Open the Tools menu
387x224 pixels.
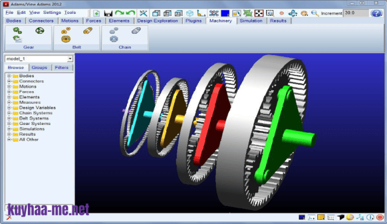tap(70, 13)
